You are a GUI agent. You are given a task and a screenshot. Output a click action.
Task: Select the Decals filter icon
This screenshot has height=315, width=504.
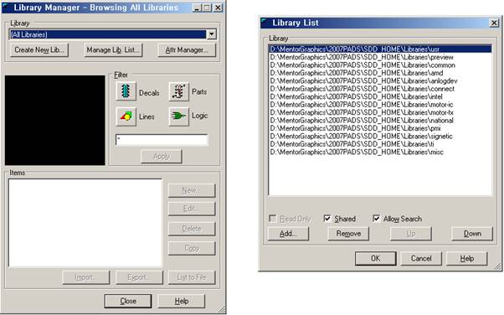pyautogui.click(x=126, y=91)
